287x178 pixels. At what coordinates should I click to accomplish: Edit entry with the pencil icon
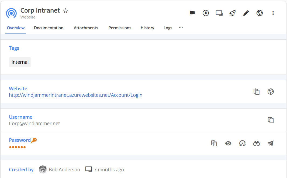pos(246,13)
